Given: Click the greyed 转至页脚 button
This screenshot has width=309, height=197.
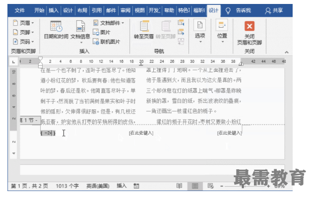Looking at the screenshot, I should tap(165, 30).
